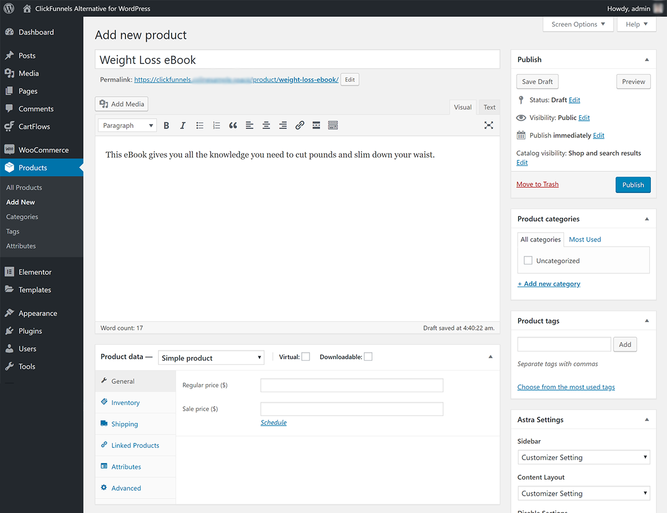Click the Publish button
This screenshot has width=667, height=513.
click(633, 185)
